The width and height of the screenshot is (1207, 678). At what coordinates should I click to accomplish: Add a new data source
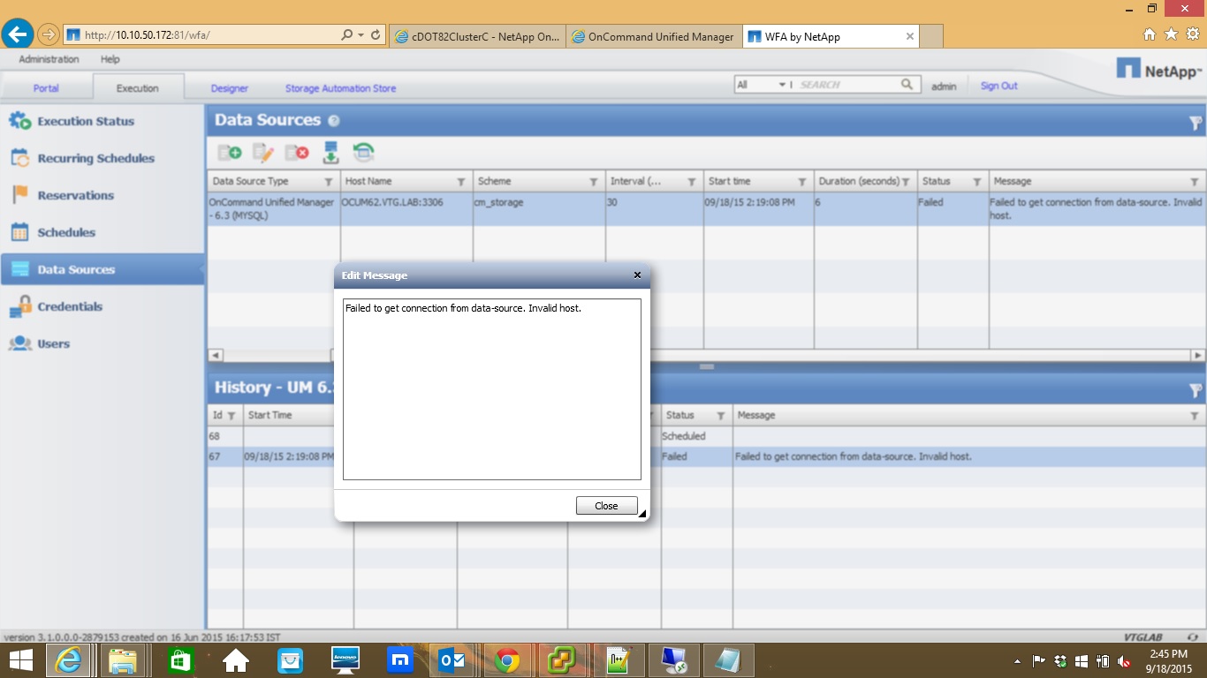(230, 152)
